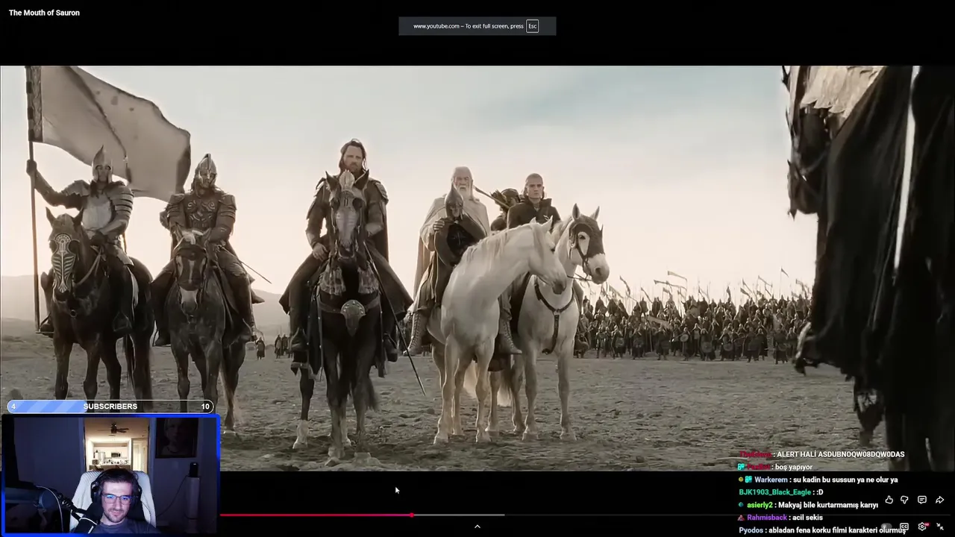Open the video settings gear
The image size is (955, 537).
click(923, 527)
